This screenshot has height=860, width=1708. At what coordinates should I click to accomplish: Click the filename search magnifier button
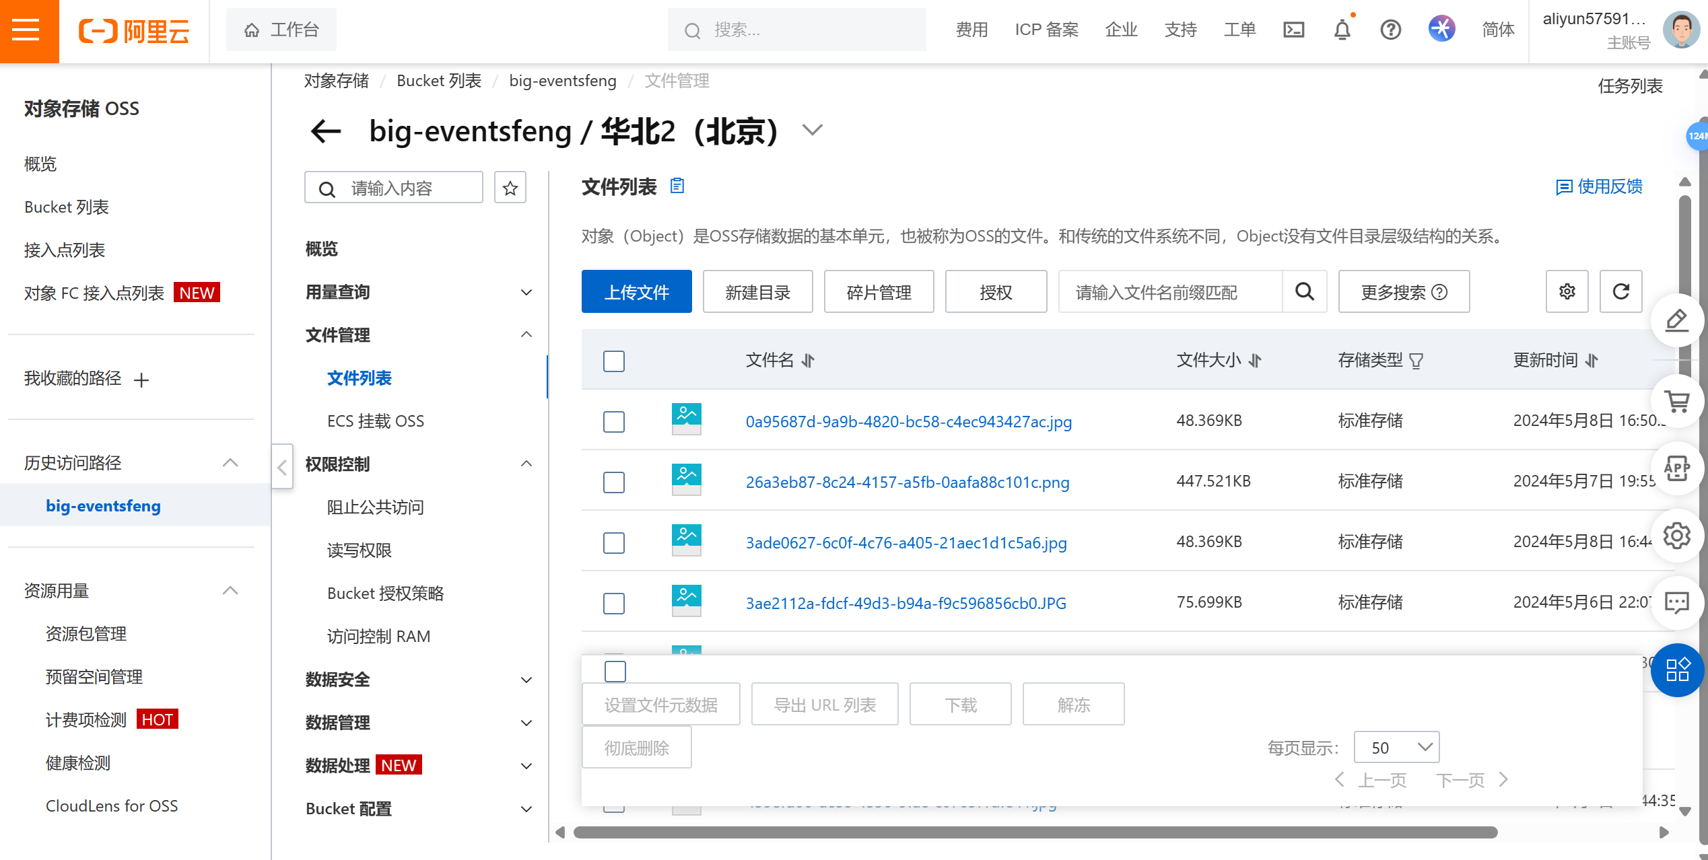coord(1305,291)
